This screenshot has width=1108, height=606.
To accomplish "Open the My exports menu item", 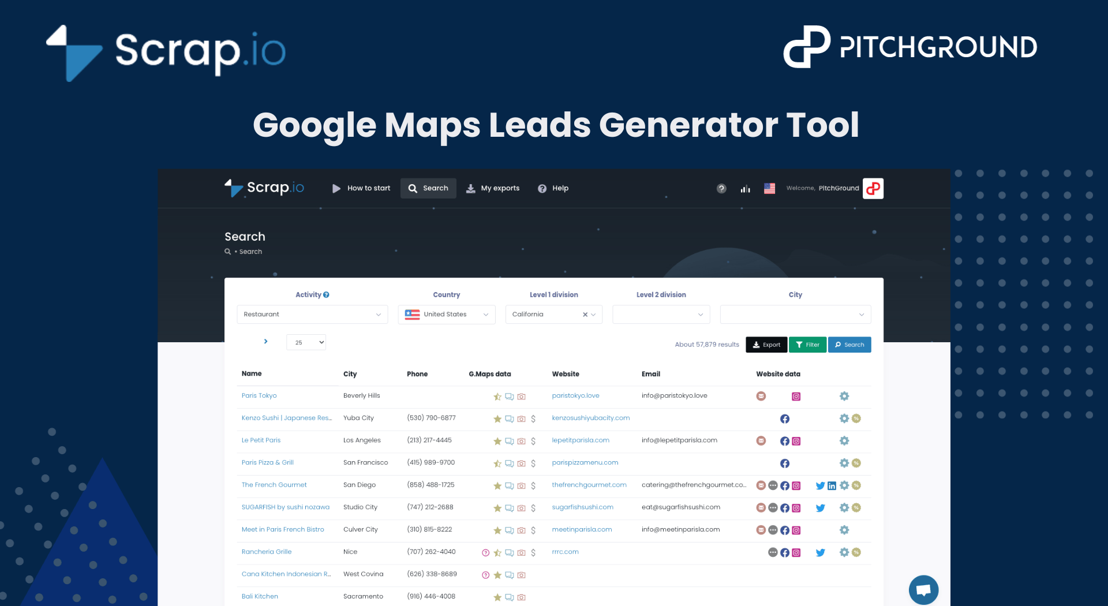I will 493,189.
